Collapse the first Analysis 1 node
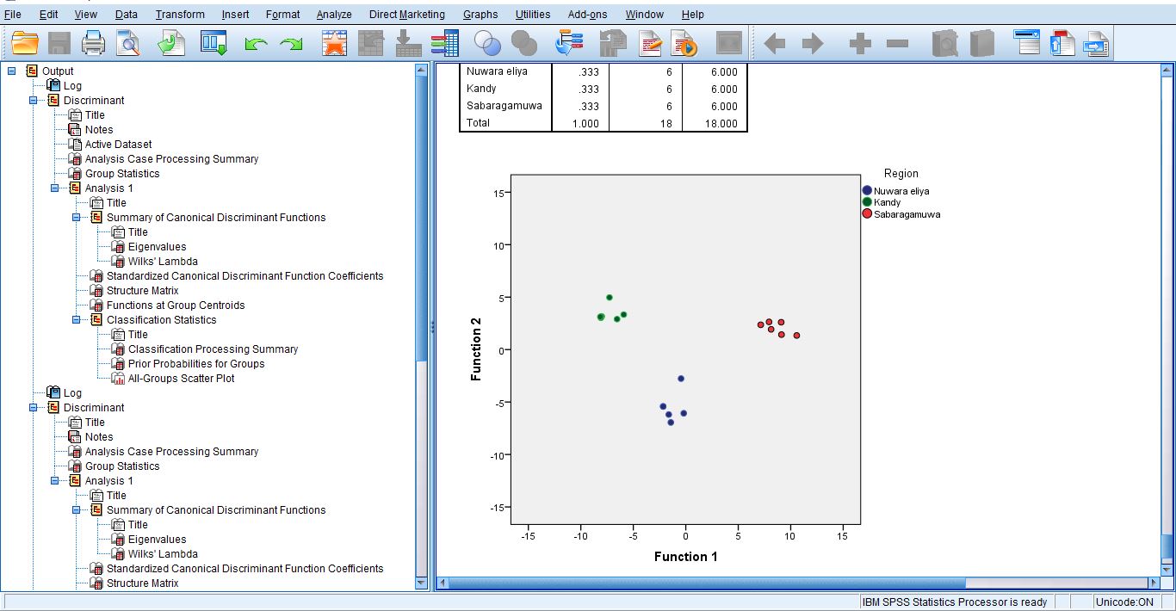 pos(55,188)
